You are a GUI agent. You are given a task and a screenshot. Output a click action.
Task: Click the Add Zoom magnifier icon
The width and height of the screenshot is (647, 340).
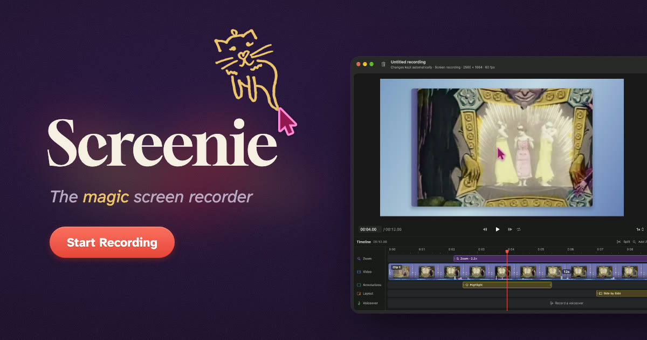click(635, 242)
